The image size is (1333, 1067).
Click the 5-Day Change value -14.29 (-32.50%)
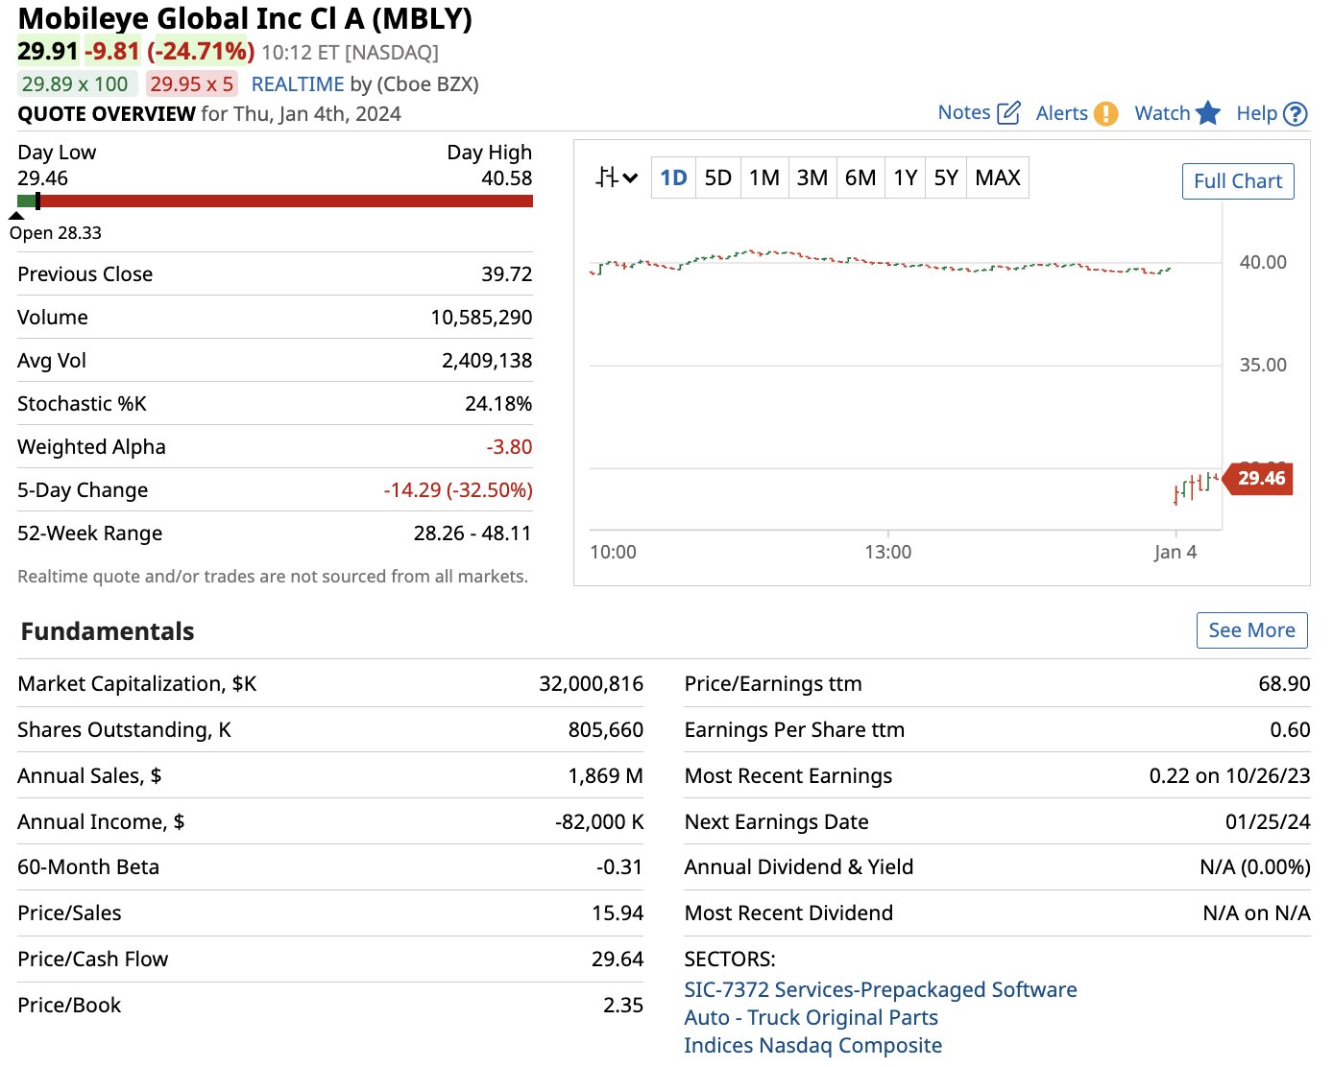pyautogui.click(x=458, y=490)
